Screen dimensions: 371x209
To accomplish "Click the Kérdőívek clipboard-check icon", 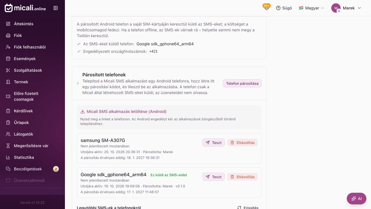I will pyautogui.click(x=8, y=111).
